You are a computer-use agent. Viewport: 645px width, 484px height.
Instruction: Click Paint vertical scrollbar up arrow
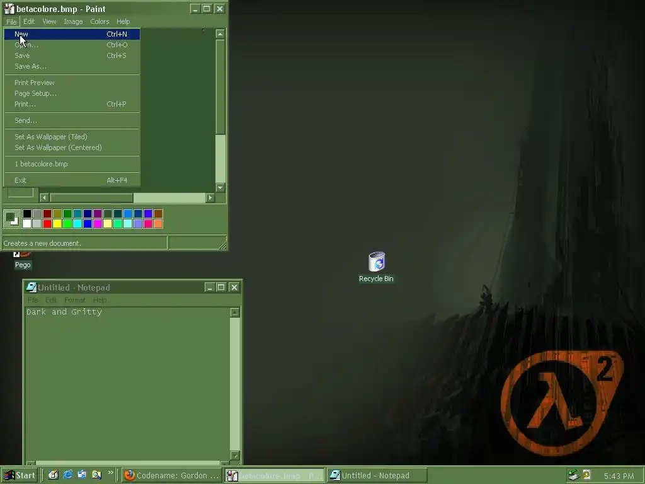220,34
